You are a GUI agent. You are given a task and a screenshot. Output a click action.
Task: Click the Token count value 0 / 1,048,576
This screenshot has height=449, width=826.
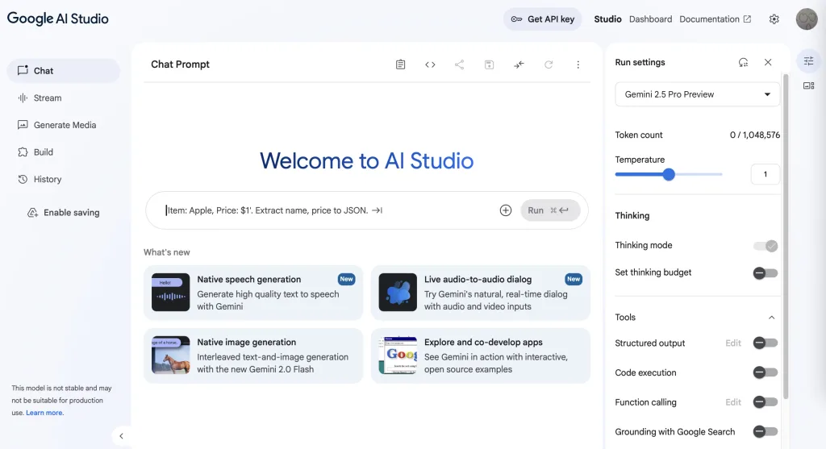coord(754,135)
